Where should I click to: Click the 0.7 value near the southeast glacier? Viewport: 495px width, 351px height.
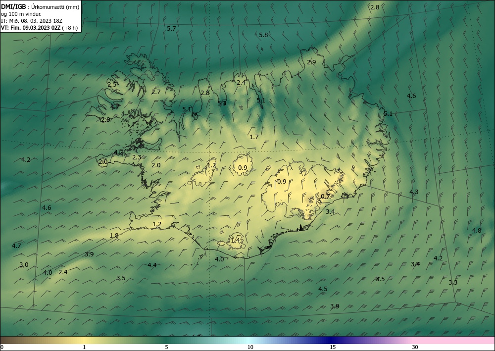[x=325, y=197]
